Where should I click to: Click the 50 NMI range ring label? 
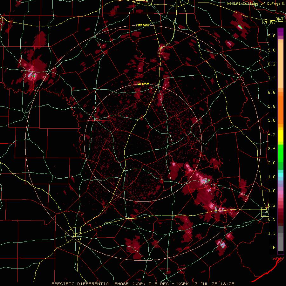point(143,84)
